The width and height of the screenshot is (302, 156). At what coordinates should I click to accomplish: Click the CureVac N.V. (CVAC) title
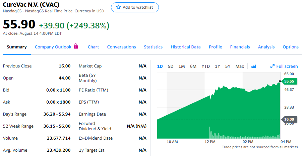pyautogui.click(x=31, y=4)
